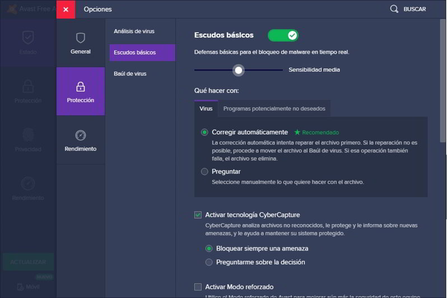Select the Rendimiento gauge icon in Opciones
Viewport: 448px width, 298px height.
(81, 136)
